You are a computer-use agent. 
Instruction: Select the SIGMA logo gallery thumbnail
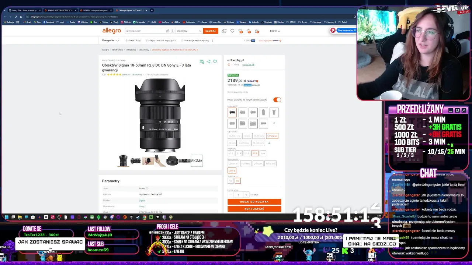coord(197,160)
